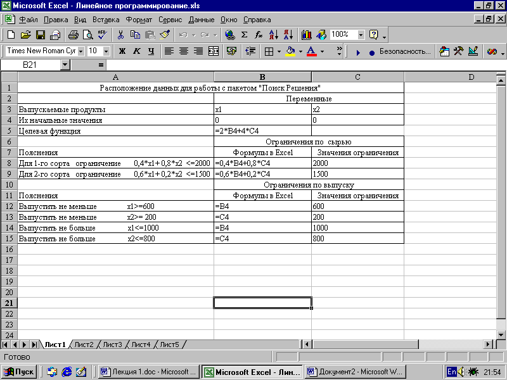Activate the Format Painter brush
The width and height of the screenshot is (507, 380).
pos(165,35)
